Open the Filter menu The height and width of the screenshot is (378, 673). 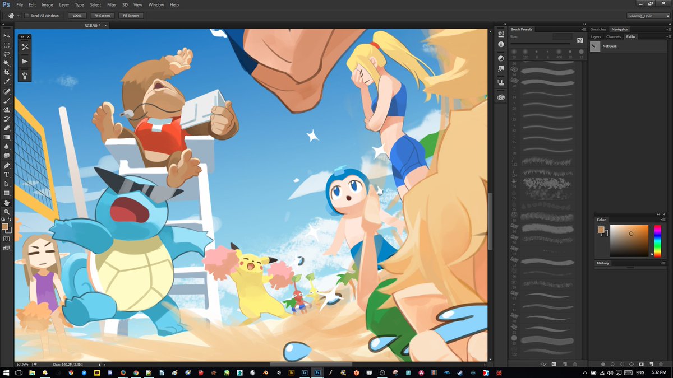tap(112, 4)
